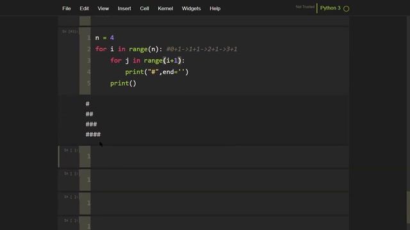Click the executed cell's In prompt label
Image resolution: width=410 pixels, height=230 pixels.
click(x=70, y=31)
